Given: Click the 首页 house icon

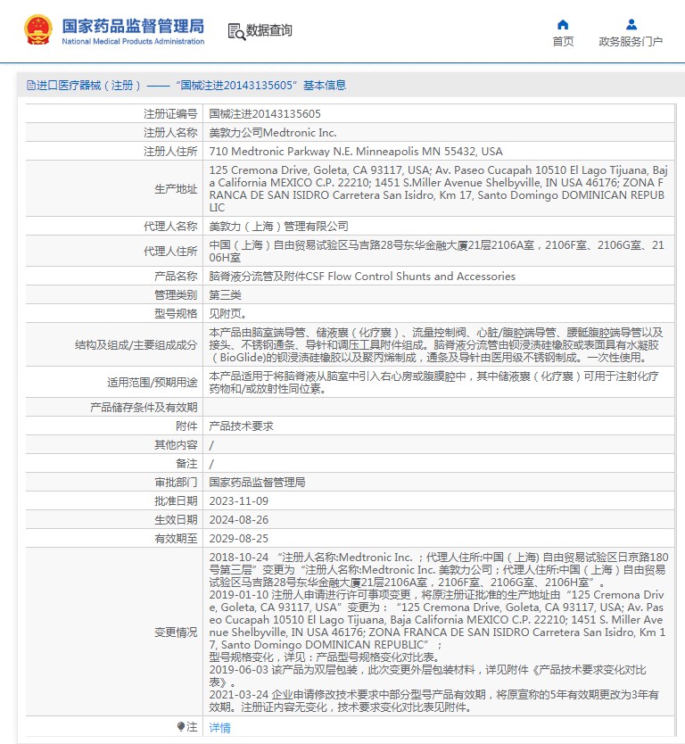Looking at the screenshot, I should tap(563, 24).
